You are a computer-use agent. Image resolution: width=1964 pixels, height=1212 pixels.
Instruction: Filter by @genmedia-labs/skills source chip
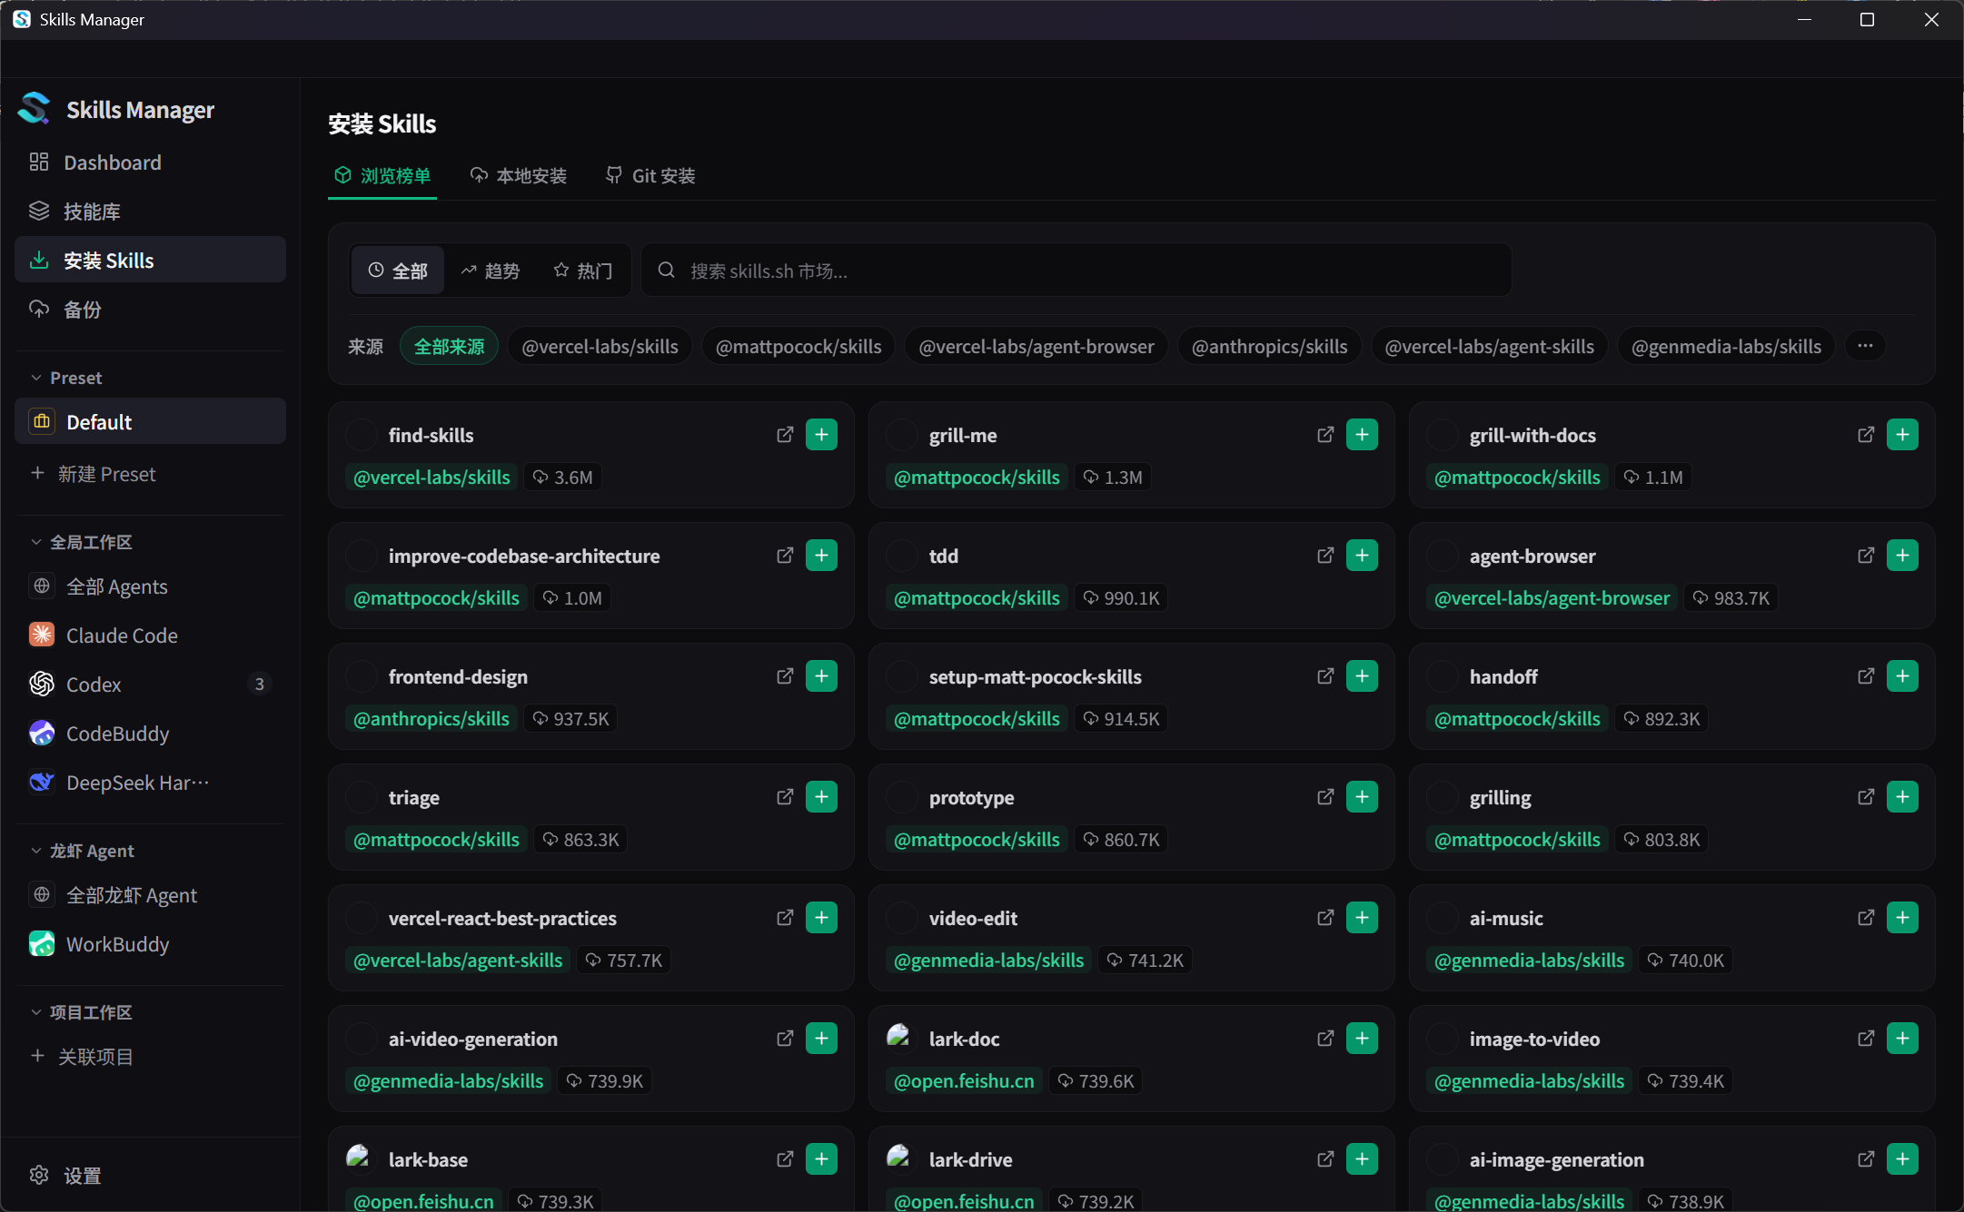[1726, 346]
